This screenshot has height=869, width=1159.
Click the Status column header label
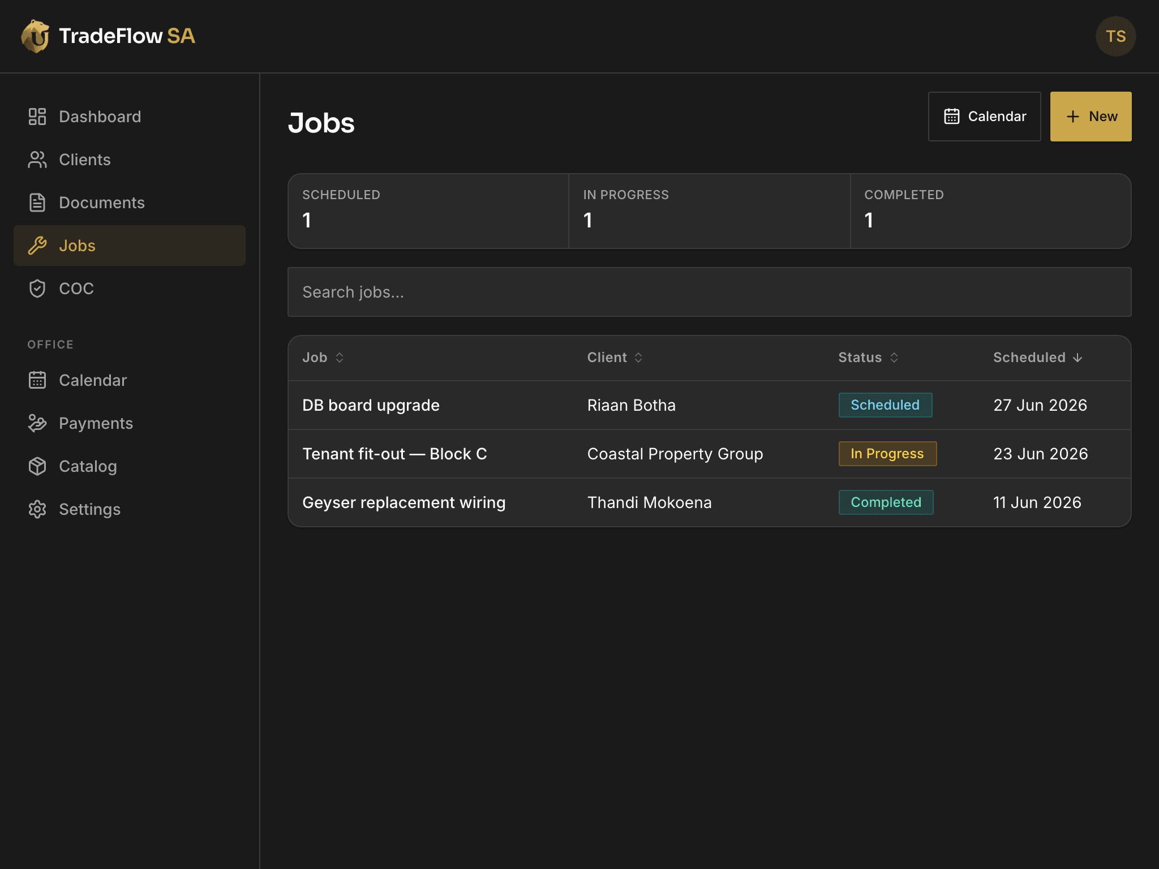[860, 358]
